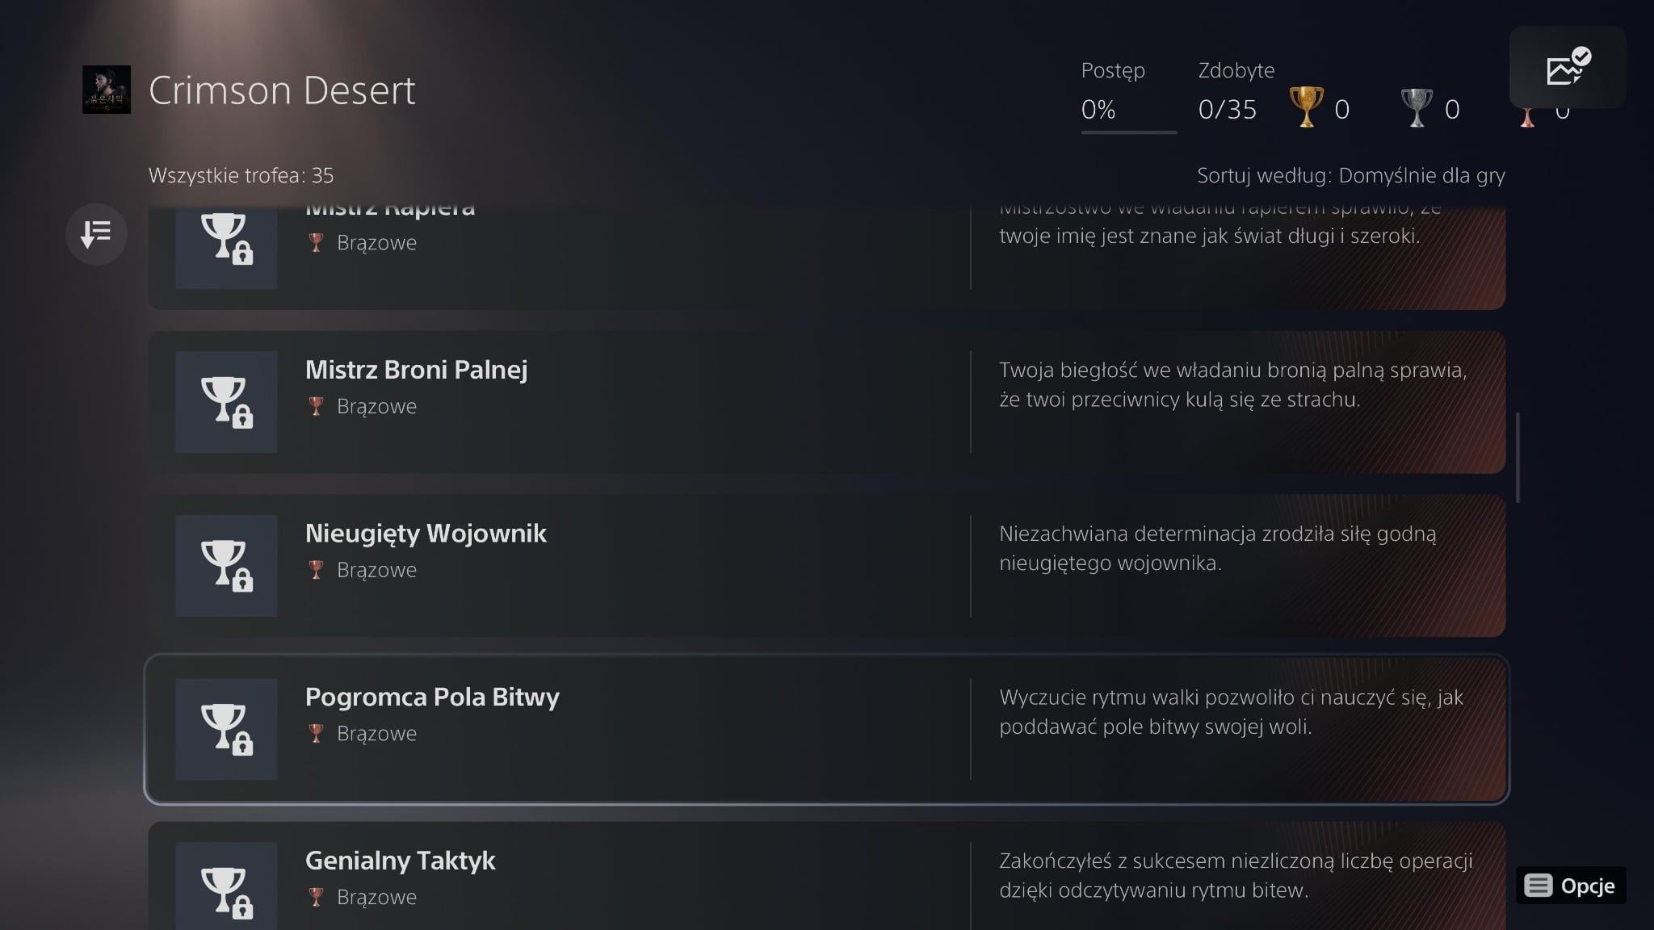The image size is (1654, 930).
Task: Select the Nieugięty Wojownik trophy title
Action: 426,534
